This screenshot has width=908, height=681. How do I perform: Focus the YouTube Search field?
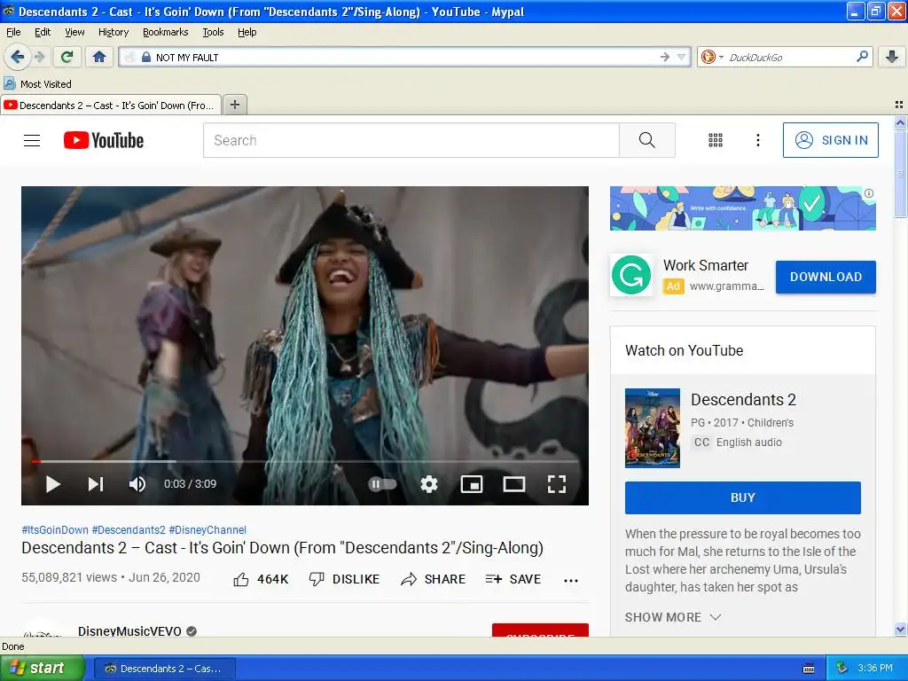(411, 140)
